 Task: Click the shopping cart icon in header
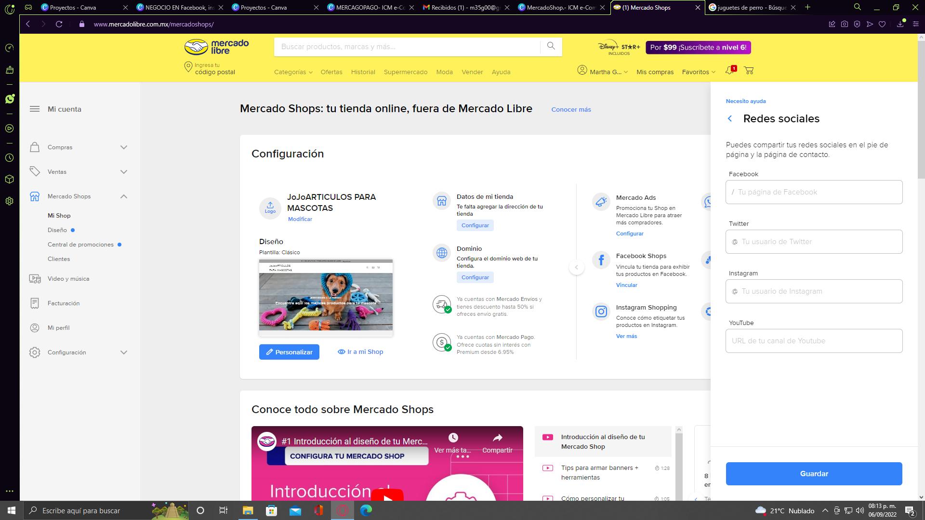click(x=749, y=71)
